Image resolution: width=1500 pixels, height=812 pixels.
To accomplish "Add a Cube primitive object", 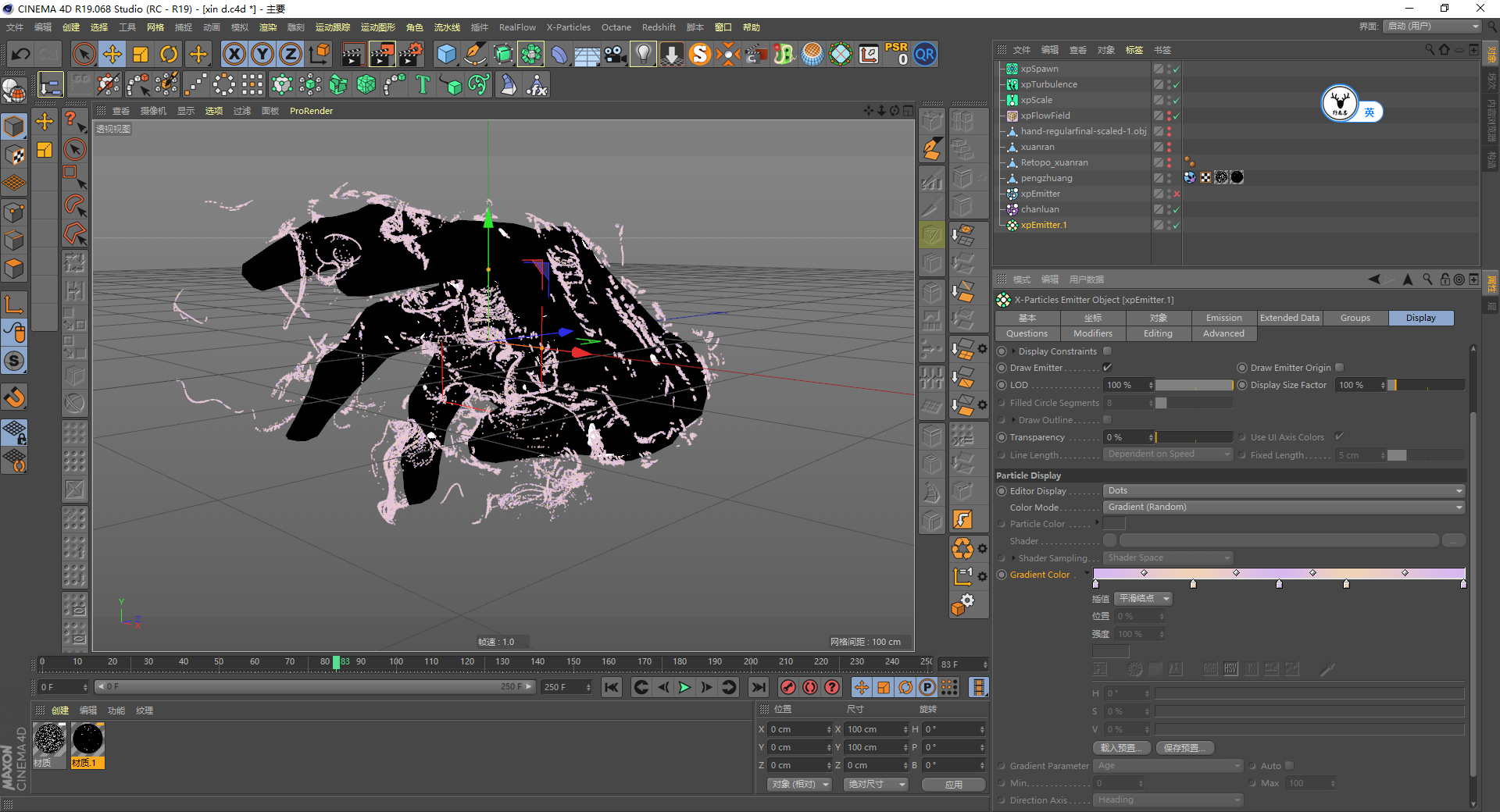I will (x=446, y=54).
